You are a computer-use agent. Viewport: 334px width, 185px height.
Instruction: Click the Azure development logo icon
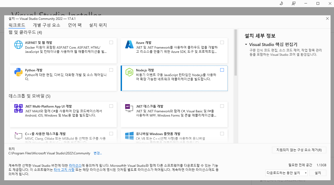click(x=129, y=45)
